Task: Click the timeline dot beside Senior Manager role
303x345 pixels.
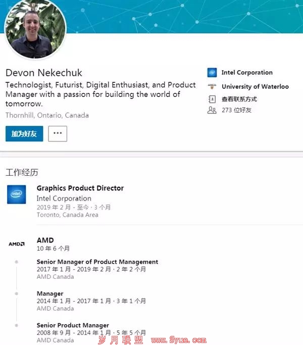Action: (x=17, y=262)
